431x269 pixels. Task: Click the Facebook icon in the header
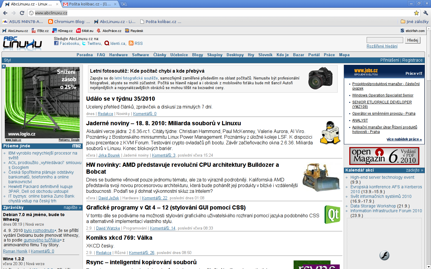[56, 43]
